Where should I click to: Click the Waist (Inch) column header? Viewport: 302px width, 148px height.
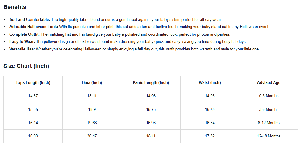(x=210, y=82)
